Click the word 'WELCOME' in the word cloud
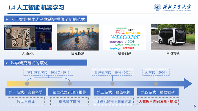 [125, 37]
